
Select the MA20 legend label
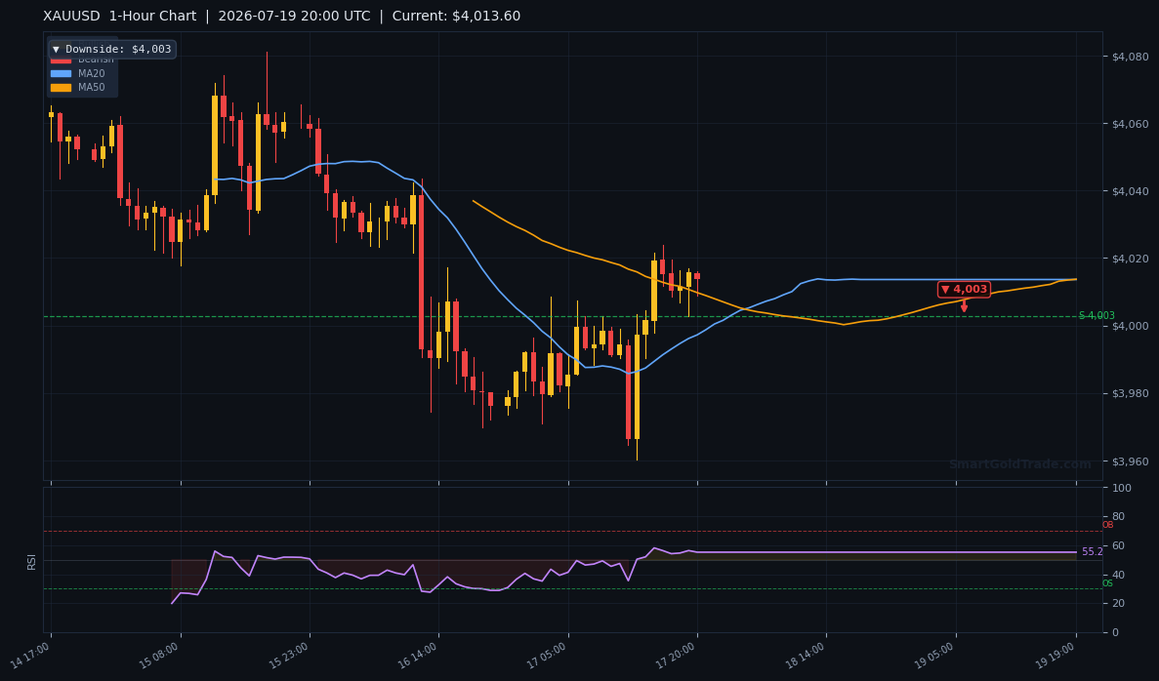pyautogui.click(x=92, y=73)
